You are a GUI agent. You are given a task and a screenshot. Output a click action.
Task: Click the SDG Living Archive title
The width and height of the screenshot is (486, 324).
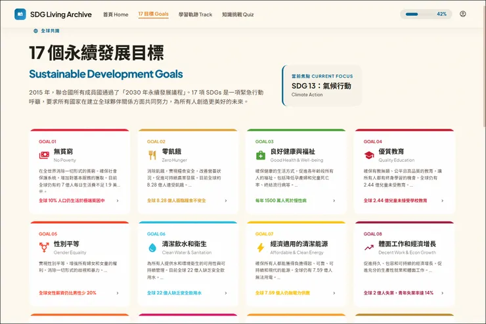[x=60, y=14]
